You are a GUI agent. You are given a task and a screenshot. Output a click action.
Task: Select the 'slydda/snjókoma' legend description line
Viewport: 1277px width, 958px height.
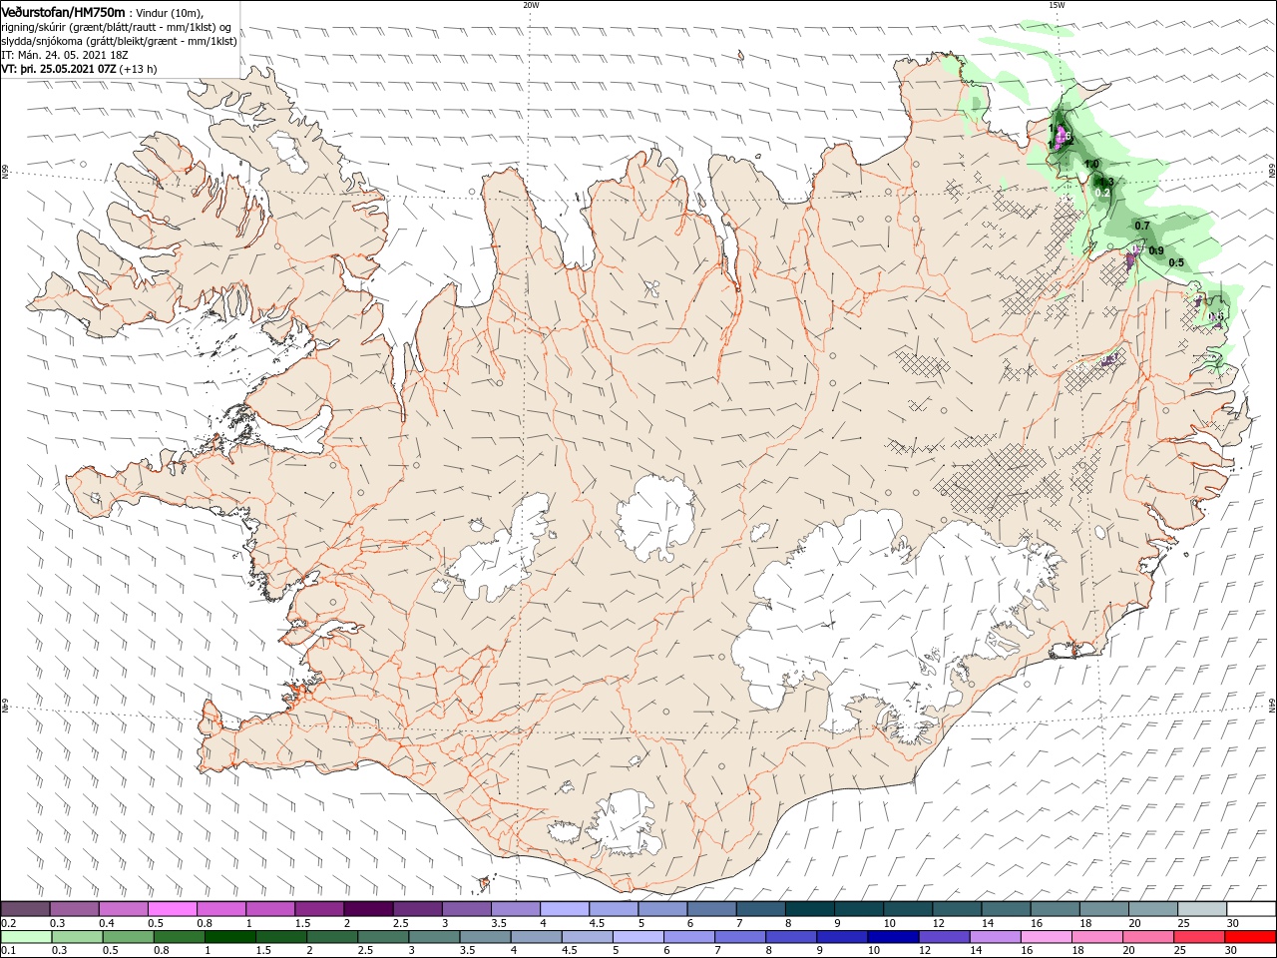click(120, 41)
